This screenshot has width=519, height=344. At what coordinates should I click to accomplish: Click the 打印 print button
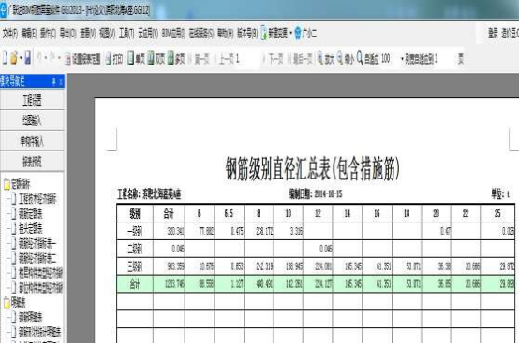coord(114,60)
